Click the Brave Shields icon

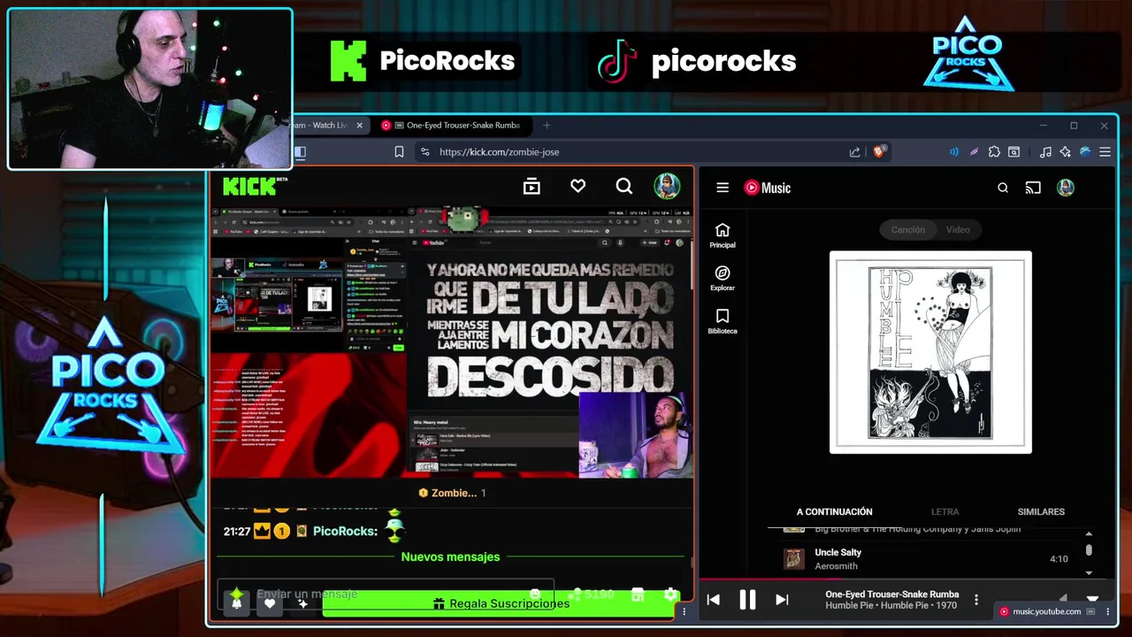(x=878, y=152)
